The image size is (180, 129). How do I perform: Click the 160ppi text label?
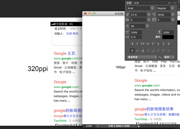120,67
